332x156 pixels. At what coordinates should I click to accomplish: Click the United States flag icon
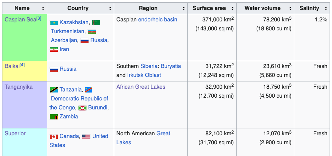(86, 137)
